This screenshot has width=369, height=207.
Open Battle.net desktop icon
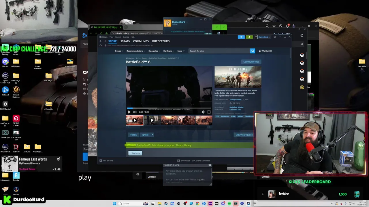pos(5,91)
